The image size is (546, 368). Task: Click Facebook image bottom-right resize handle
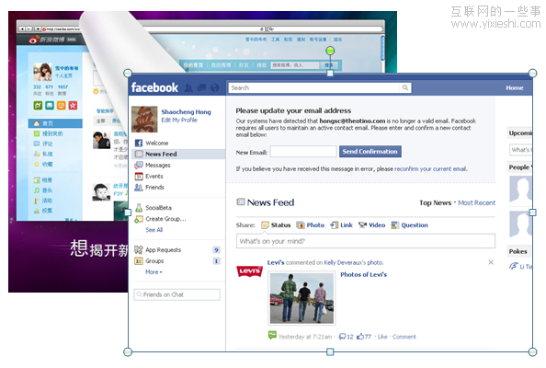(x=532, y=351)
